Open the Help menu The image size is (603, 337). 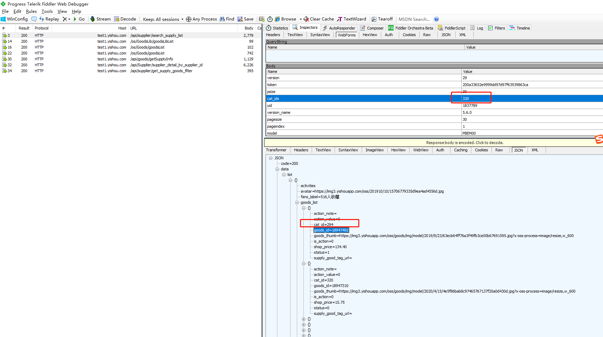(76, 11)
